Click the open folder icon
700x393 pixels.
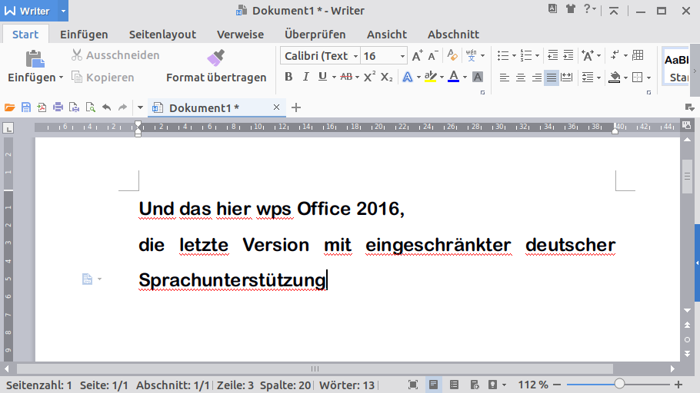[x=10, y=107]
